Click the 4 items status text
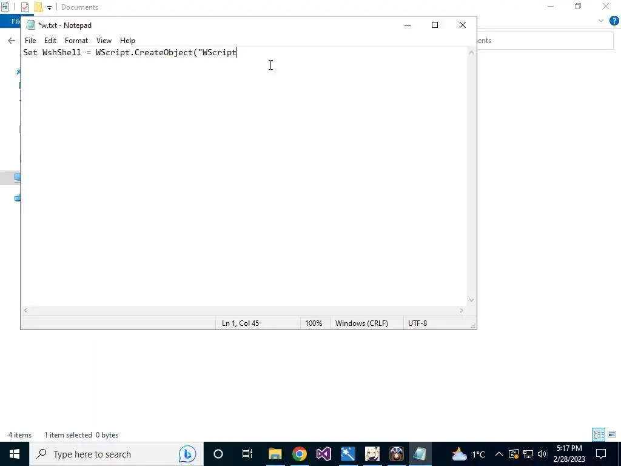621x466 pixels. [20, 434]
